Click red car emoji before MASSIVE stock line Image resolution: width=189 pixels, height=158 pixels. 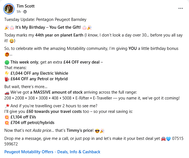(7, 92)
